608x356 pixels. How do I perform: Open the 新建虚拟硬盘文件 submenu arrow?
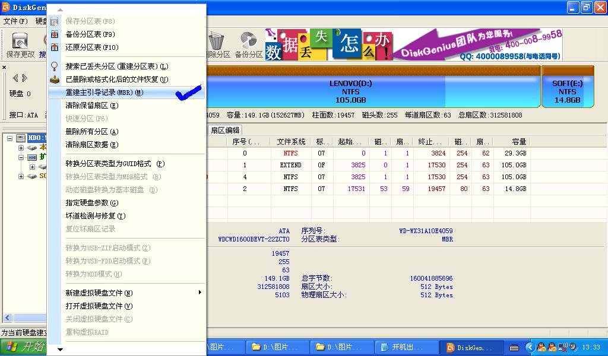pyautogui.click(x=200, y=293)
